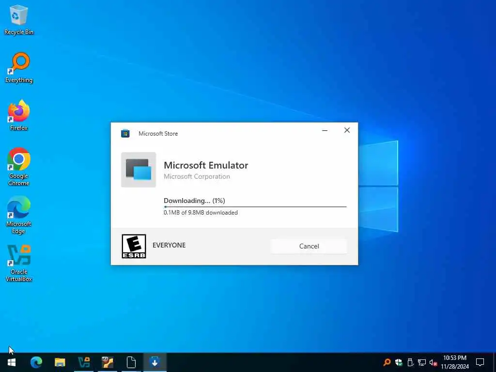The width and height of the screenshot is (496, 372).
Task: Select the Everything search desktop shortcut
Action: click(19, 68)
